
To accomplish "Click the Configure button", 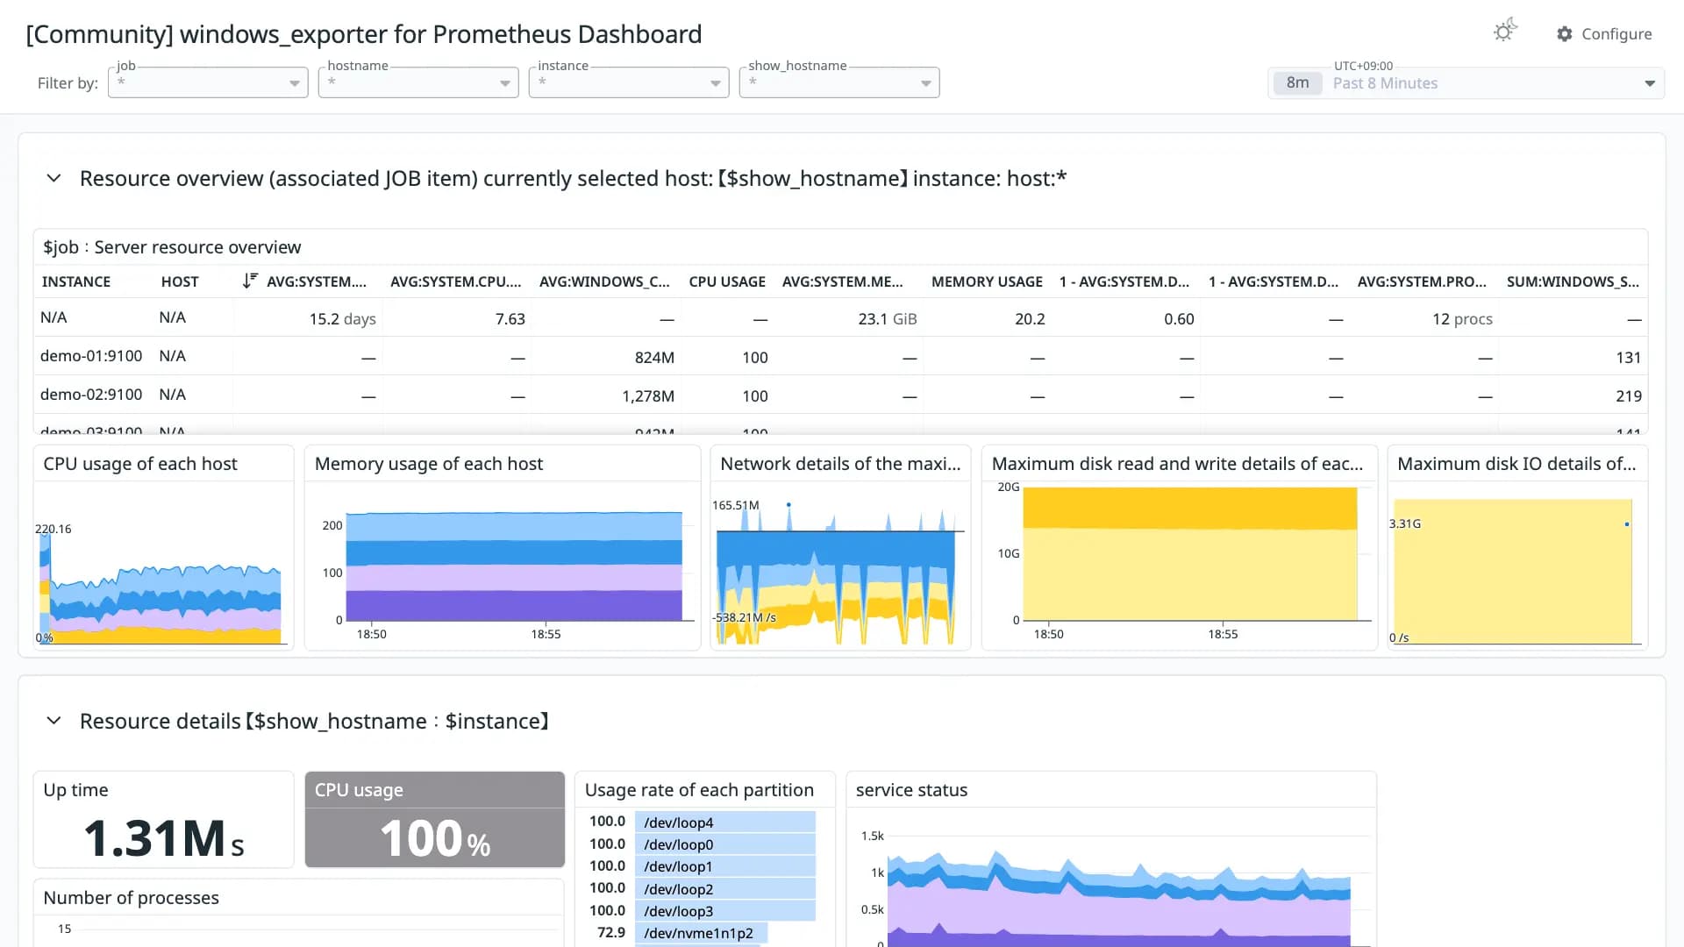I will (x=1604, y=33).
